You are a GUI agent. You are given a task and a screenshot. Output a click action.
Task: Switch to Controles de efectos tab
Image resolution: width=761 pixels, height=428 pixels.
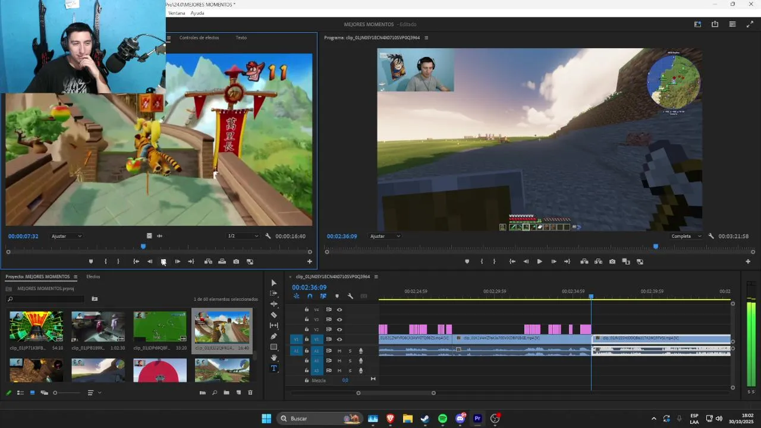point(199,37)
